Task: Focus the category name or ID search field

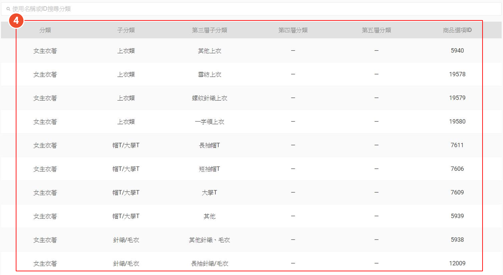Action: coord(235,9)
